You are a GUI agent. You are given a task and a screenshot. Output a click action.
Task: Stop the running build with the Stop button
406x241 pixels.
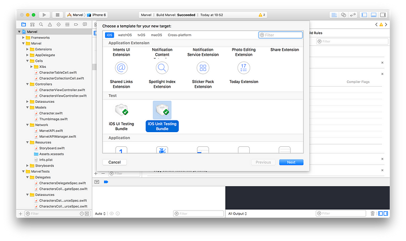coord(57,15)
